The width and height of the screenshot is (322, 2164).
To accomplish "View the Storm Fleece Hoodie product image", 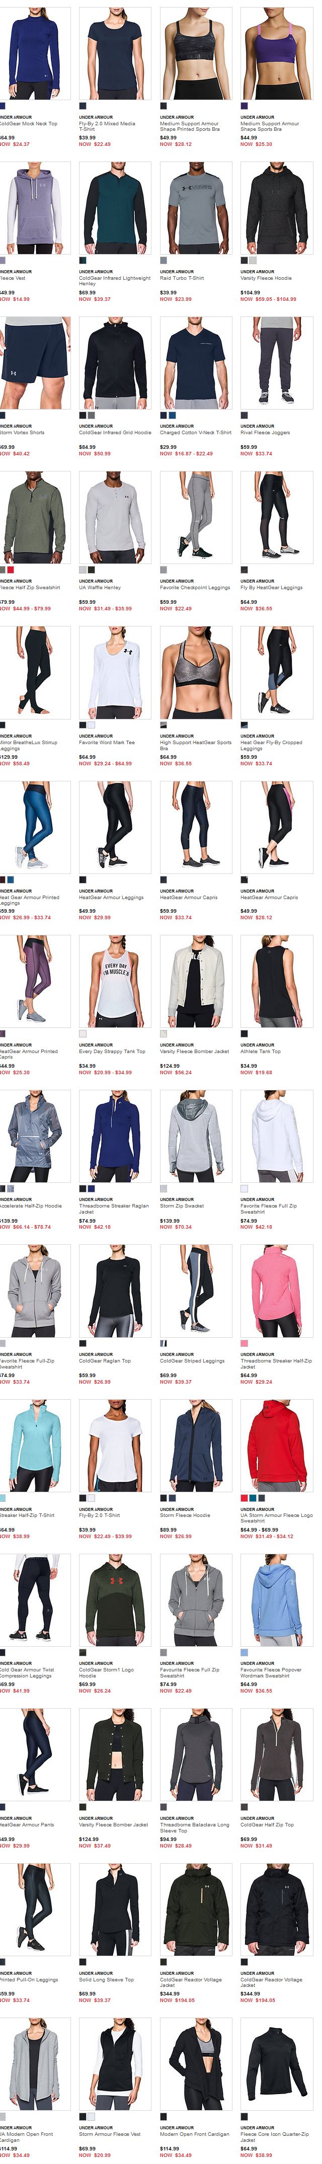I will [x=196, y=1445].
